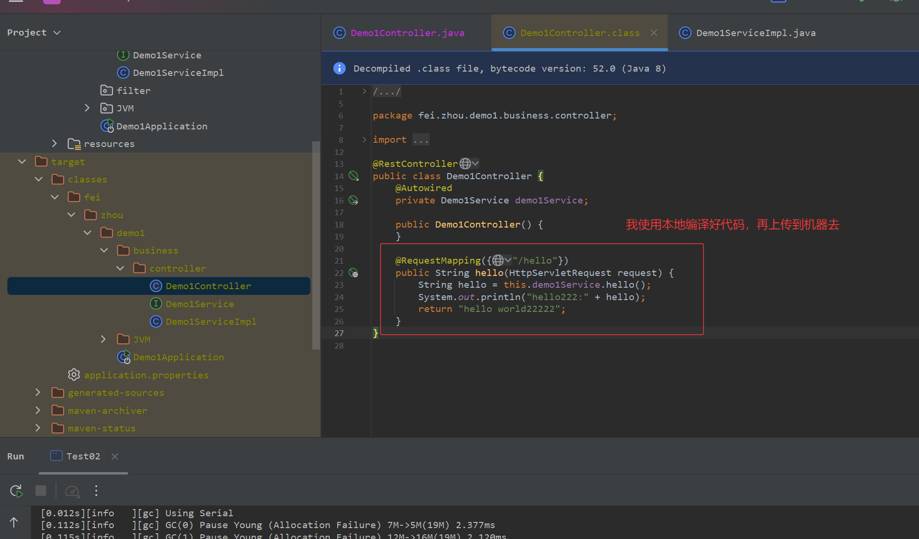Click the stop square in the Run panel
Viewport: 919px width, 539px height.
(41, 491)
